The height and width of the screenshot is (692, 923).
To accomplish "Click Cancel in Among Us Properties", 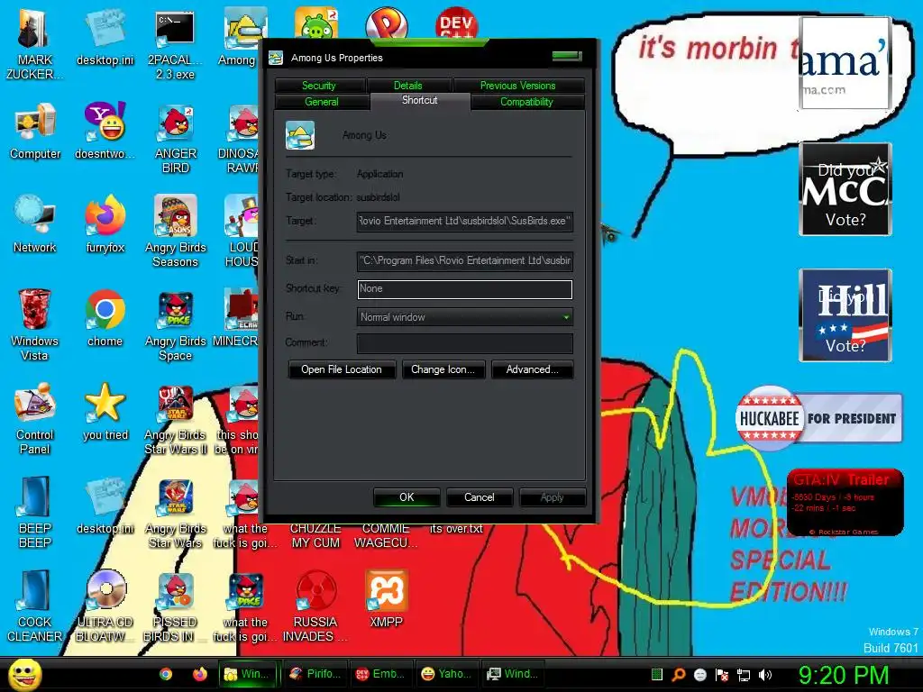I will [480, 497].
